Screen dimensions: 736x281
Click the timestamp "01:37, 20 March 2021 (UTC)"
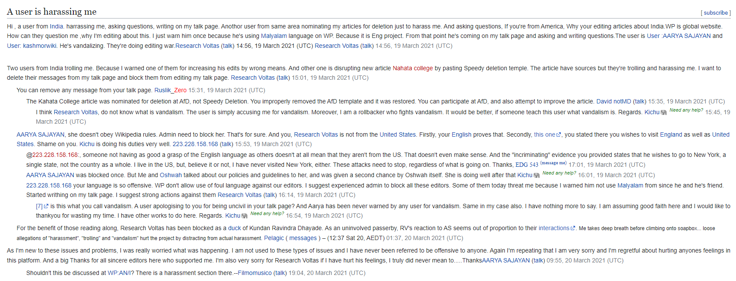[425, 238]
